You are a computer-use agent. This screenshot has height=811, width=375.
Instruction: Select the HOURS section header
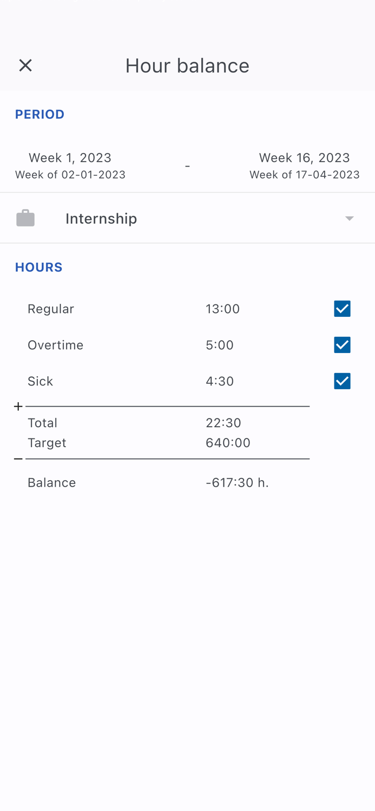tap(38, 267)
